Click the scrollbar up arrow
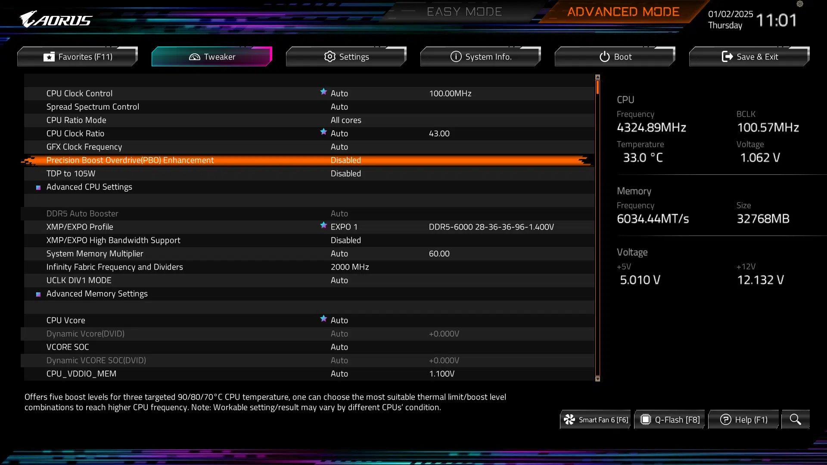 point(597,77)
